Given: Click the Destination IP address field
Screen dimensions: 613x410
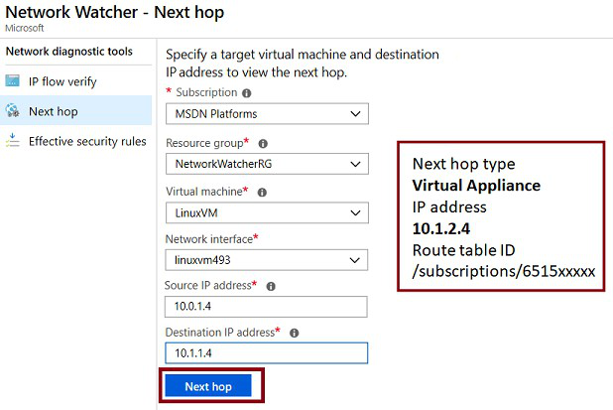Looking at the screenshot, I should tap(266, 352).
